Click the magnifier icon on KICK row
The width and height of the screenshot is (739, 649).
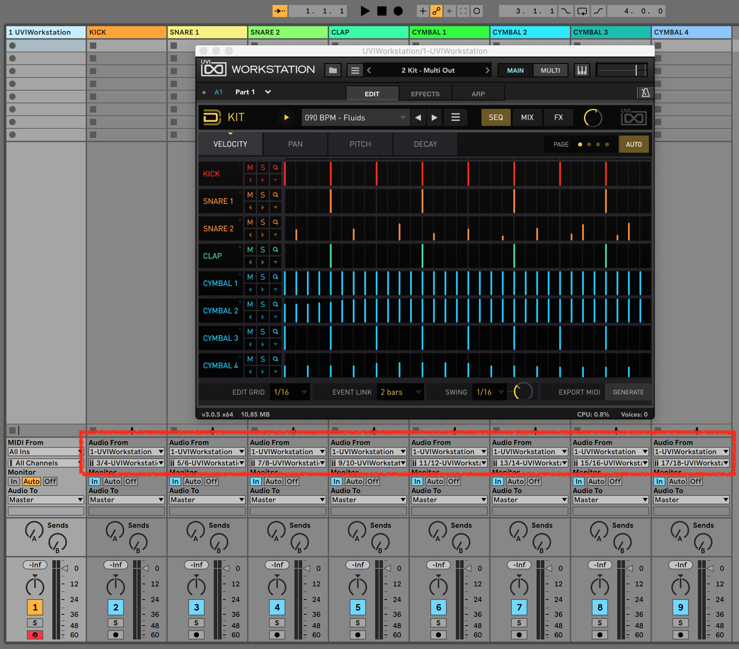[275, 168]
